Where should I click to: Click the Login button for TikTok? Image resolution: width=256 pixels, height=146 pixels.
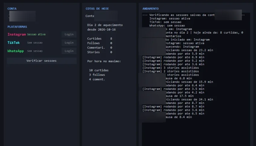[69, 43]
